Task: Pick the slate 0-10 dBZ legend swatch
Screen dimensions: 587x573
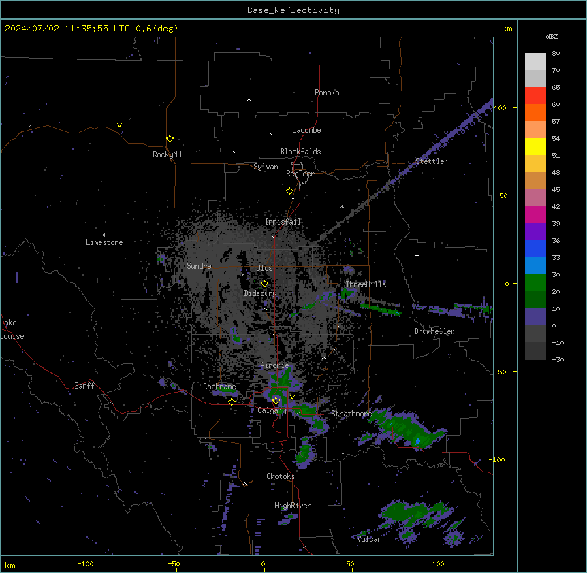Action: click(x=535, y=317)
